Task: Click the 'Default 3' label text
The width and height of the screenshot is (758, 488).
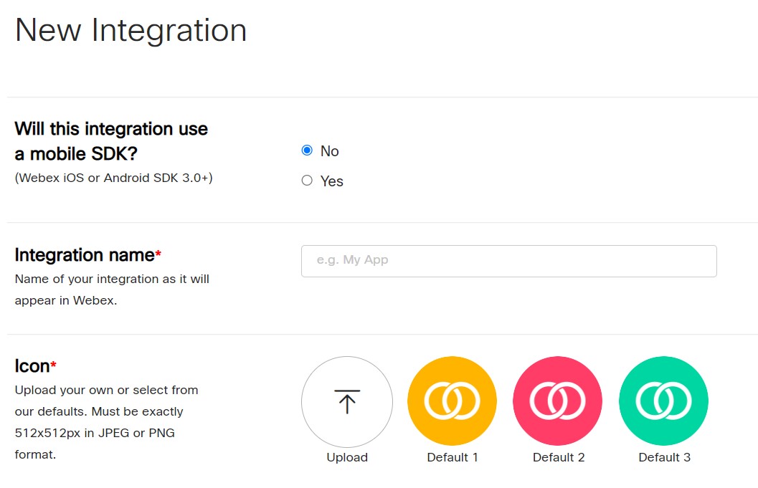Action: click(664, 457)
